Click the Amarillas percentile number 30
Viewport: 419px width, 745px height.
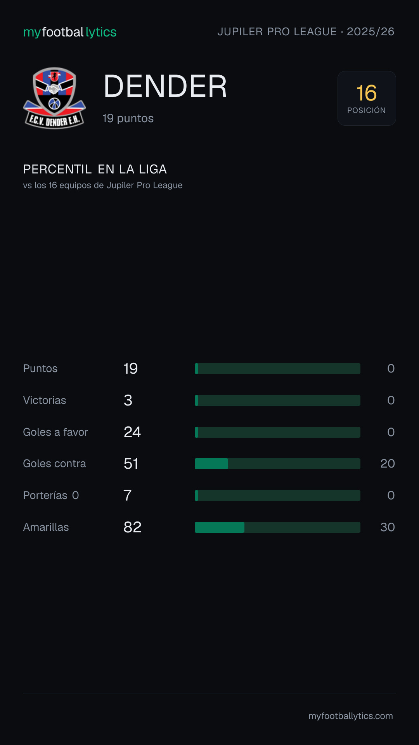click(x=388, y=527)
